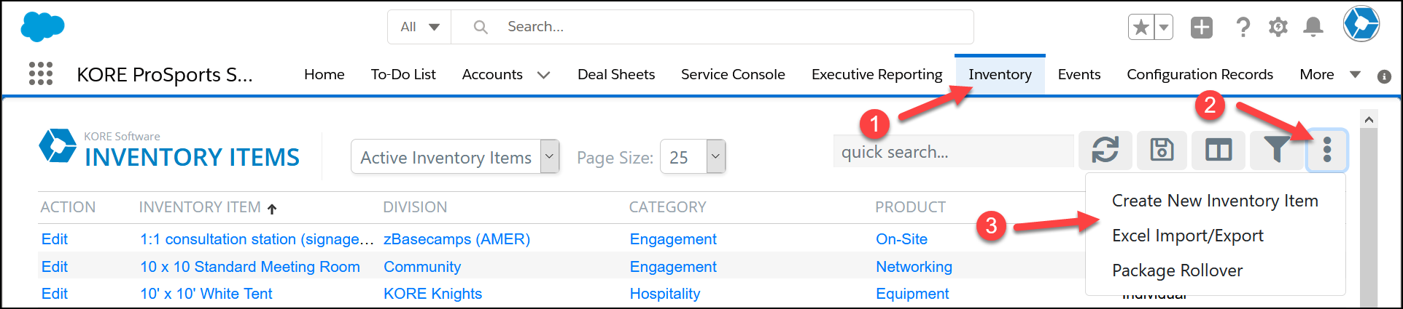Screen dimensions: 1403x309
Task: Click the vertical three-dots more actions button
Action: point(1327,151)
